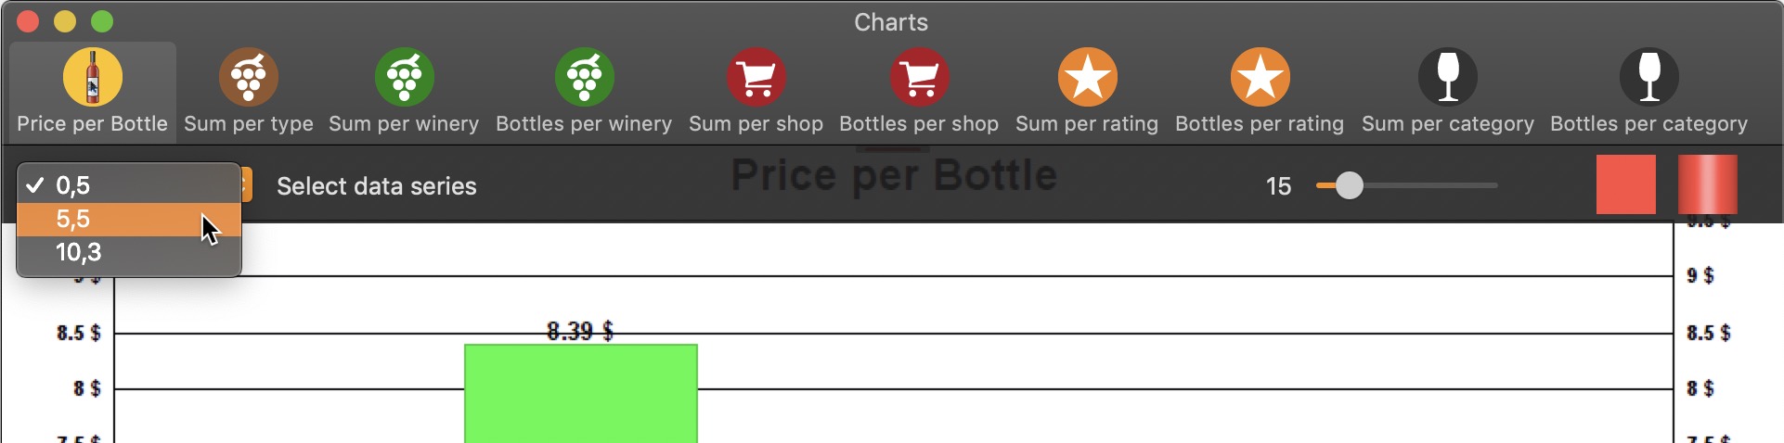Screen dimensions: 1784x443
Task: Click the green 8.39 $ bar
Action: pos(581,393)
